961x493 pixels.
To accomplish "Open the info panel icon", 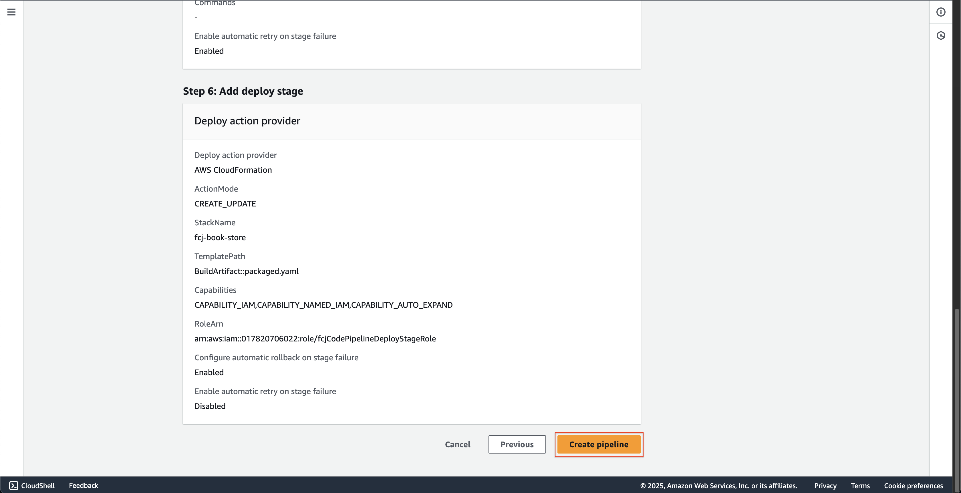I will [x=941, y=12].
